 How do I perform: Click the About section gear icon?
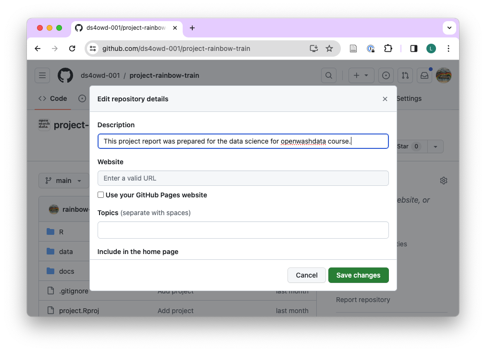(443, 181)
